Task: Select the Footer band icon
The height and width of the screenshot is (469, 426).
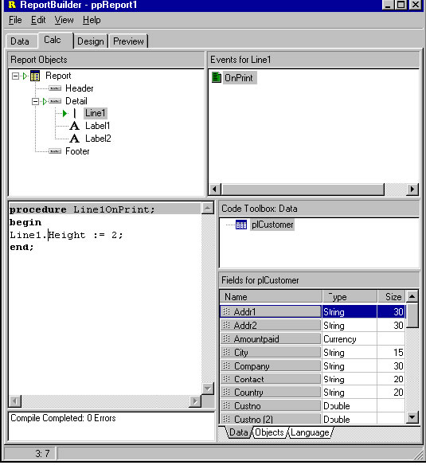Action: coord(55,151)
